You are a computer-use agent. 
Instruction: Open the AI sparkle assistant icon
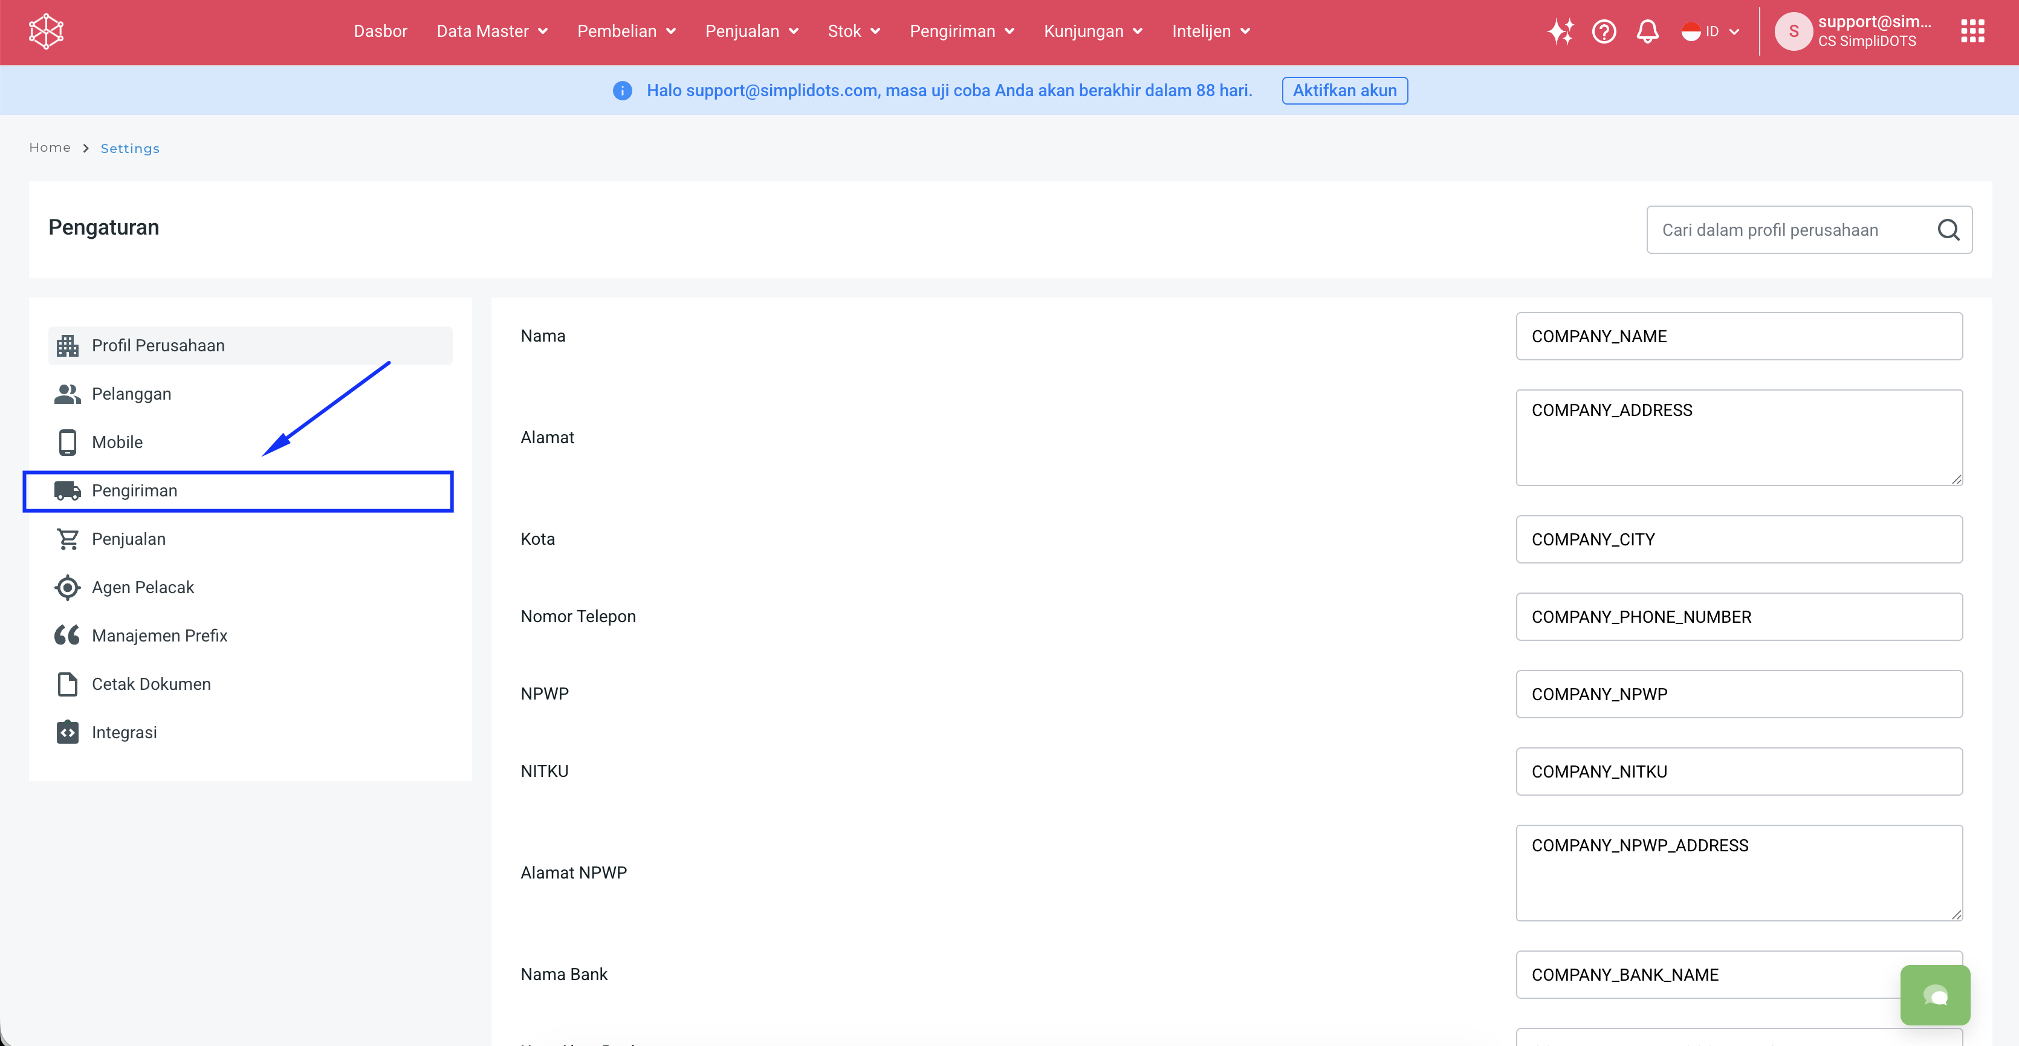[x=1560, y=31]
